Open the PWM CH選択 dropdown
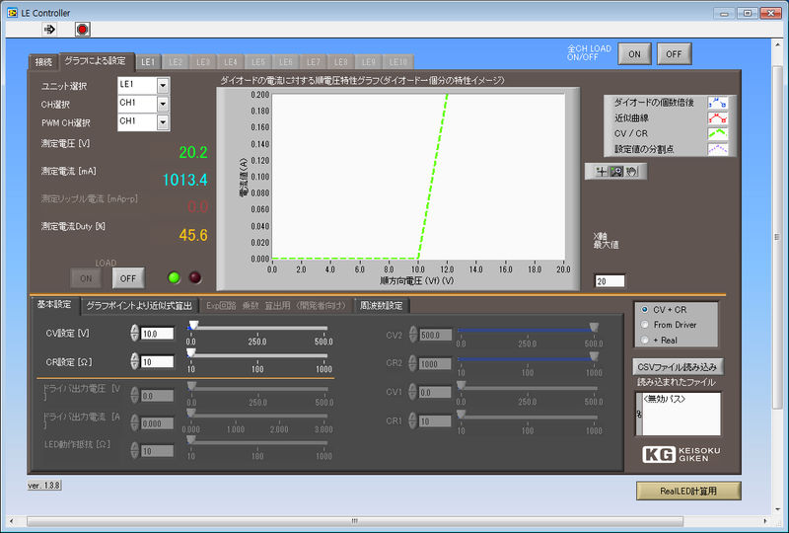 (163, 122)
